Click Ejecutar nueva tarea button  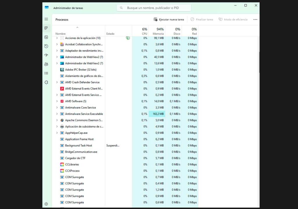169,19
